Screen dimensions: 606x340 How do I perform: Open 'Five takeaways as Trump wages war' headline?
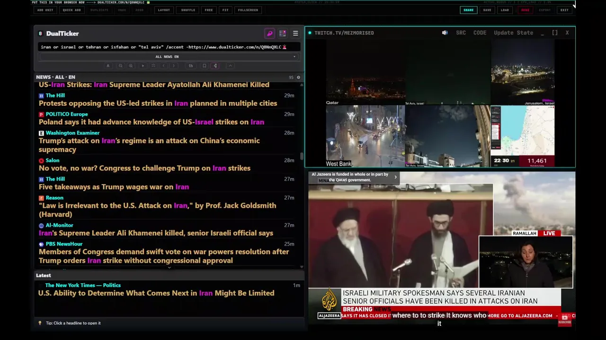point(114,187)
